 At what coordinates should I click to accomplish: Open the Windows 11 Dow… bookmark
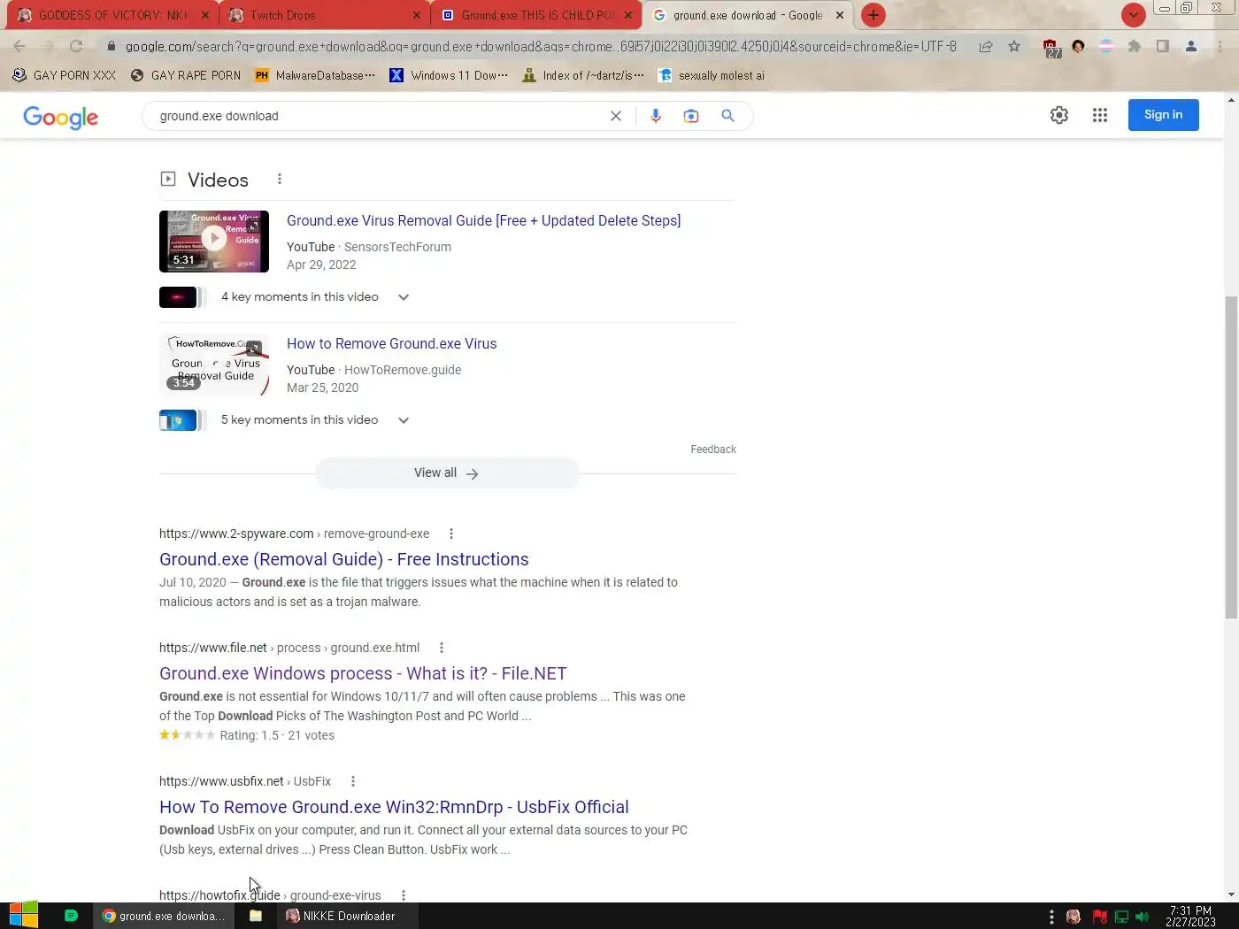(449, 75)
